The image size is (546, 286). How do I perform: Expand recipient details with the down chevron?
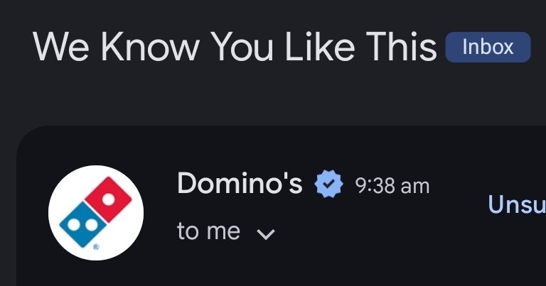(264, 233)
